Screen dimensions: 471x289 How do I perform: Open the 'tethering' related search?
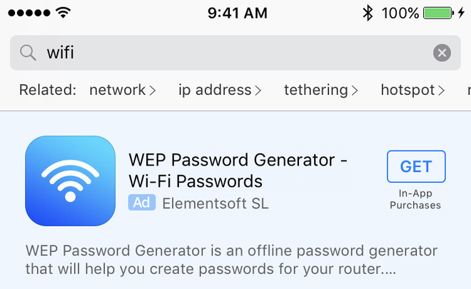[320, 90]
